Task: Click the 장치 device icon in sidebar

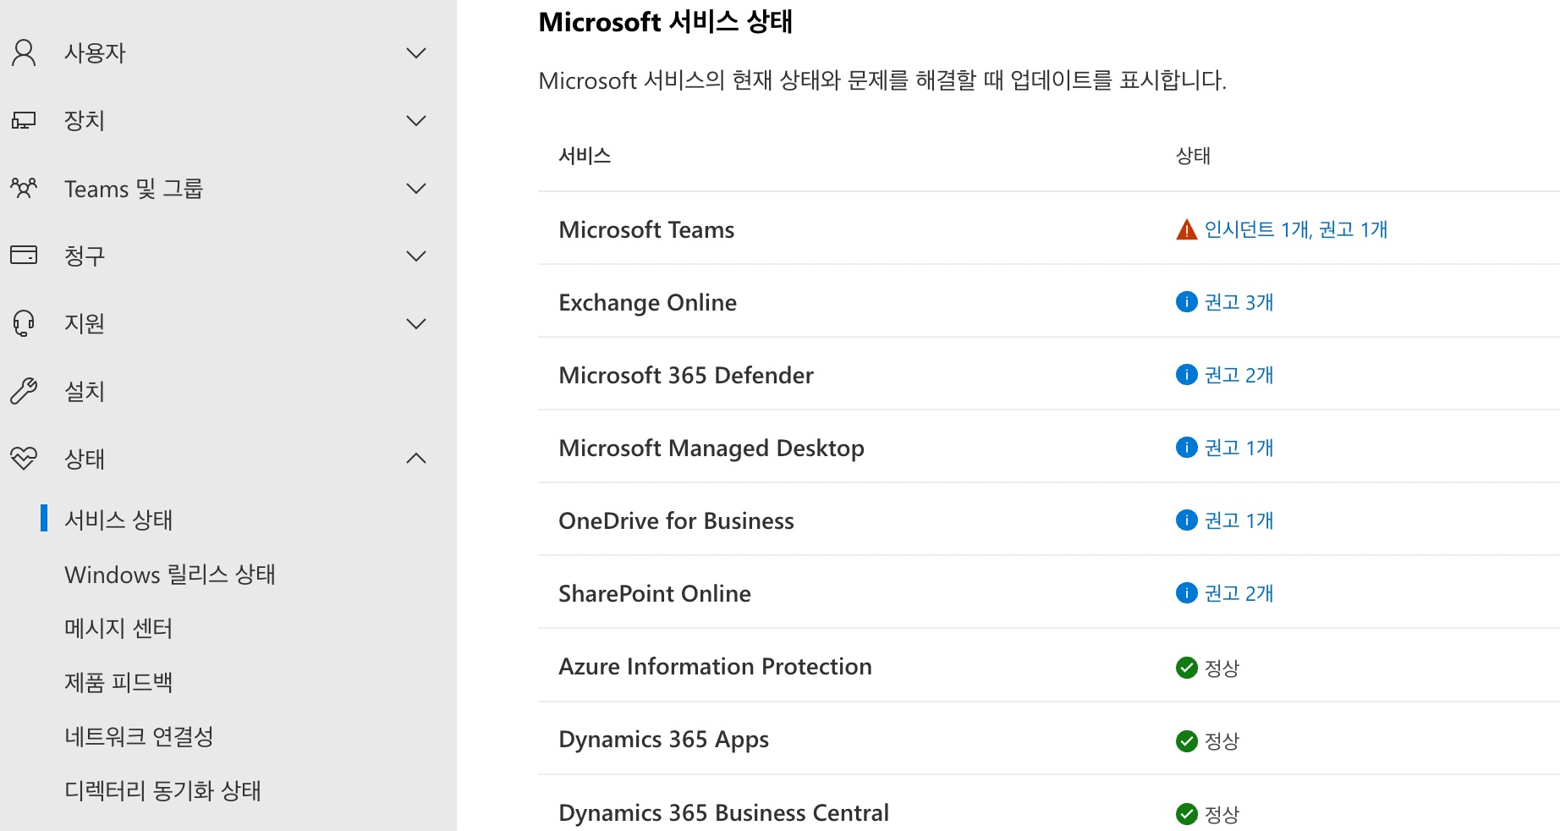Action: point(24,120)
